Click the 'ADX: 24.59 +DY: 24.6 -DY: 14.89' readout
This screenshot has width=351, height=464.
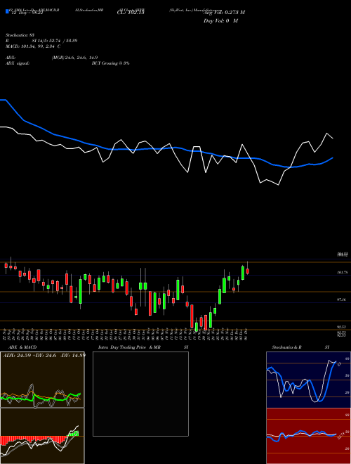44,356
